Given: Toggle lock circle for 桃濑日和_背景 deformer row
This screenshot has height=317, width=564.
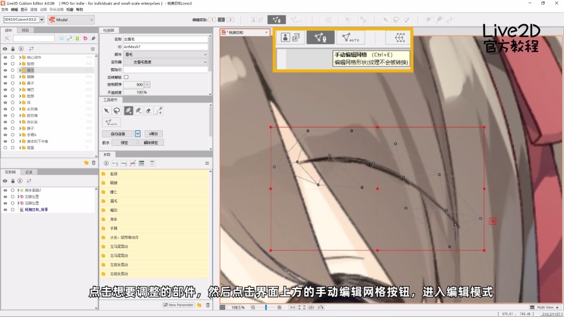Looking at the screenshot, I should 12,209.
